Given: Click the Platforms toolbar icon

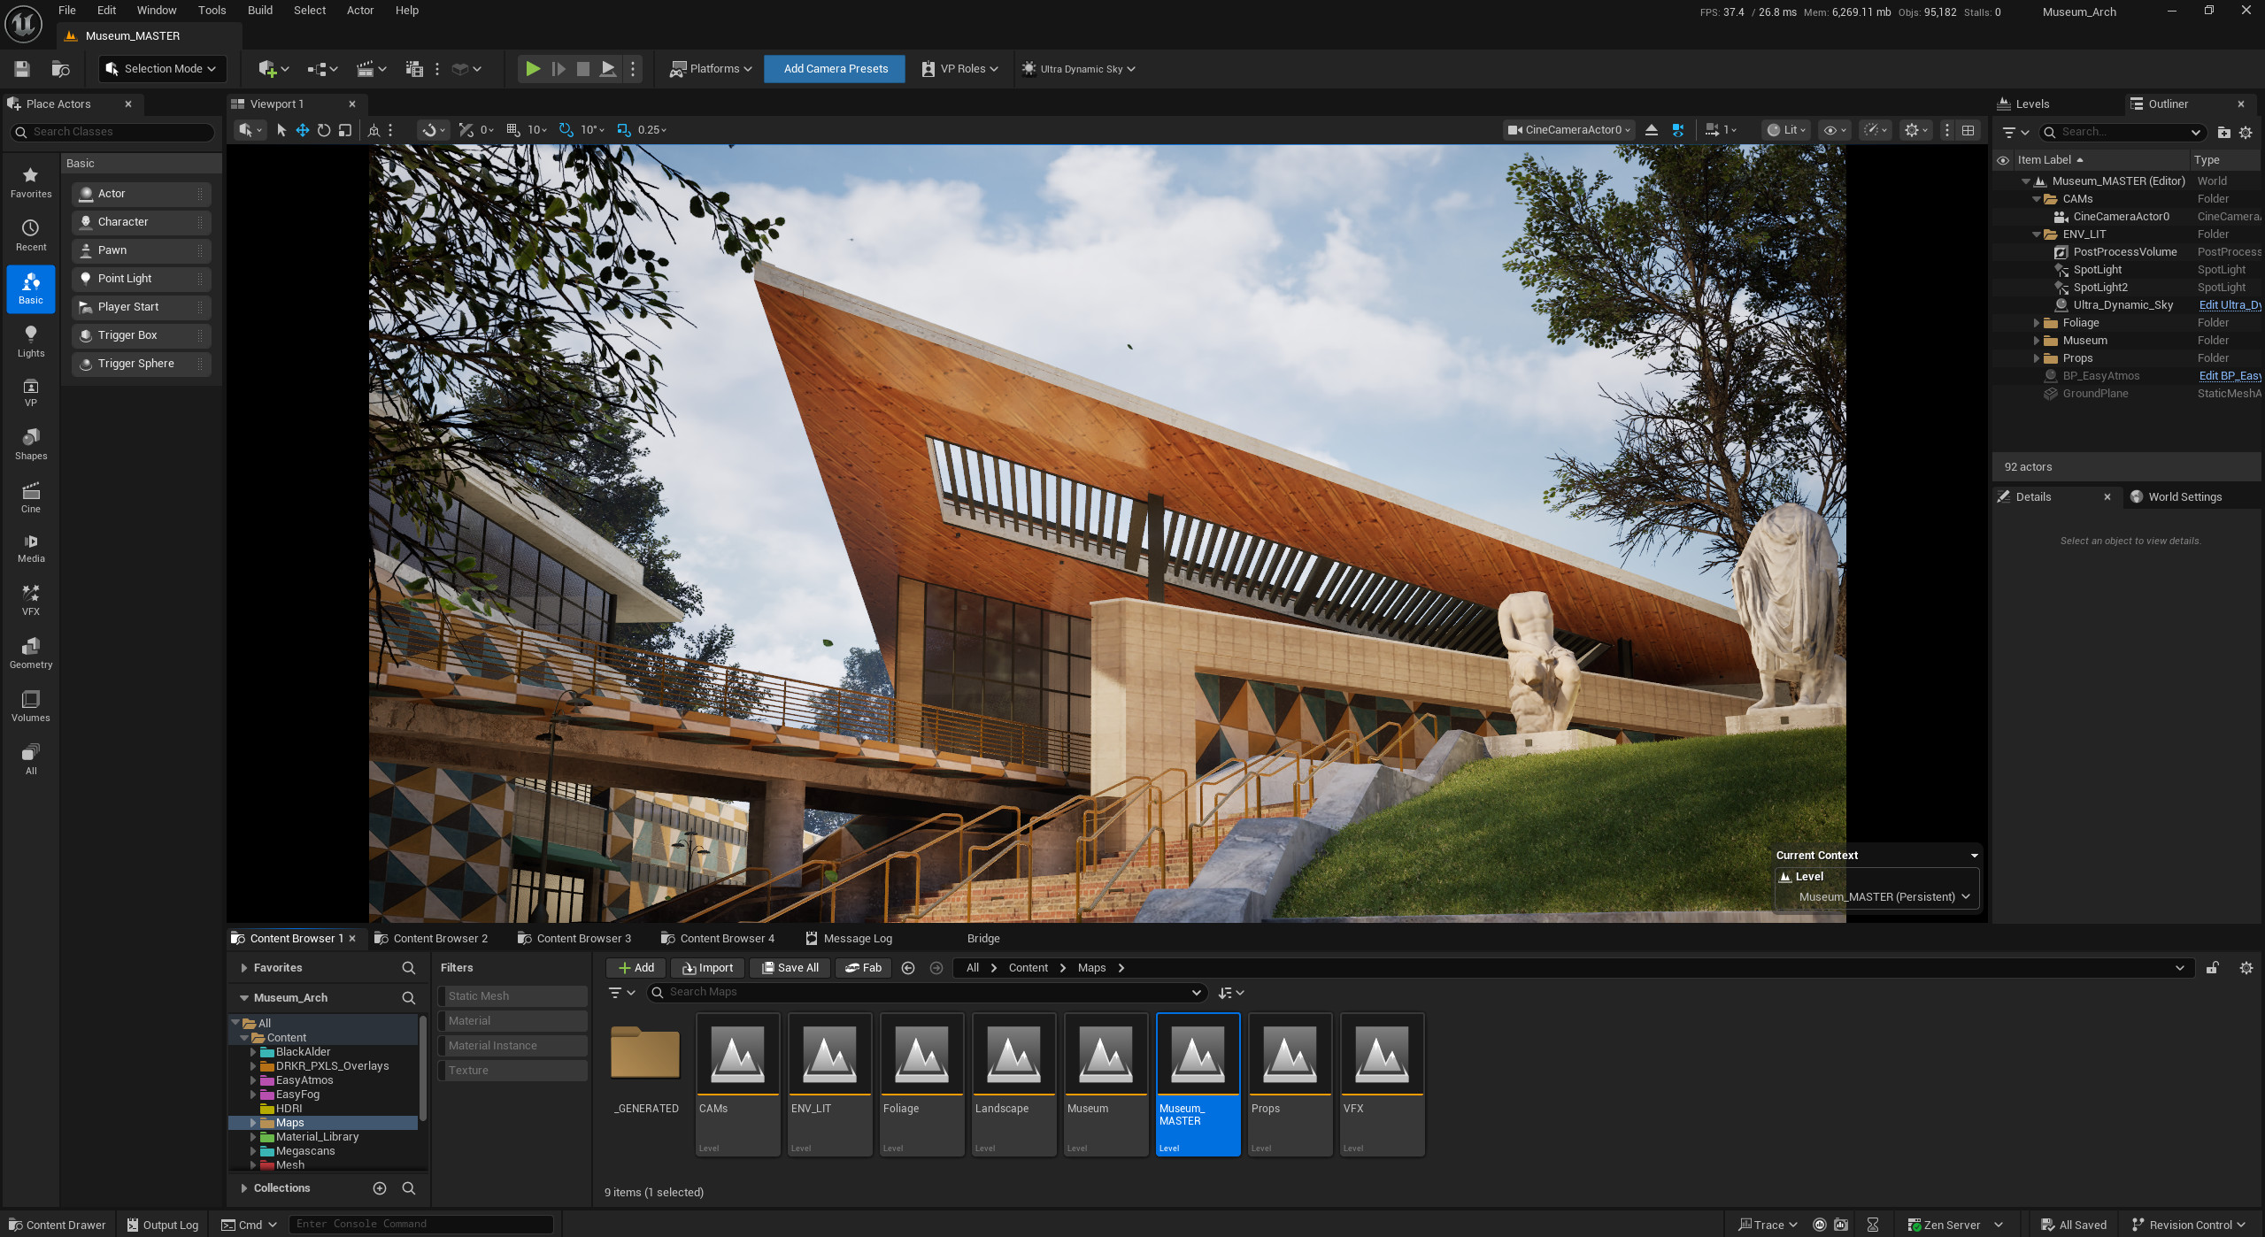Looking at the screenshot, I should click(711, 68).
